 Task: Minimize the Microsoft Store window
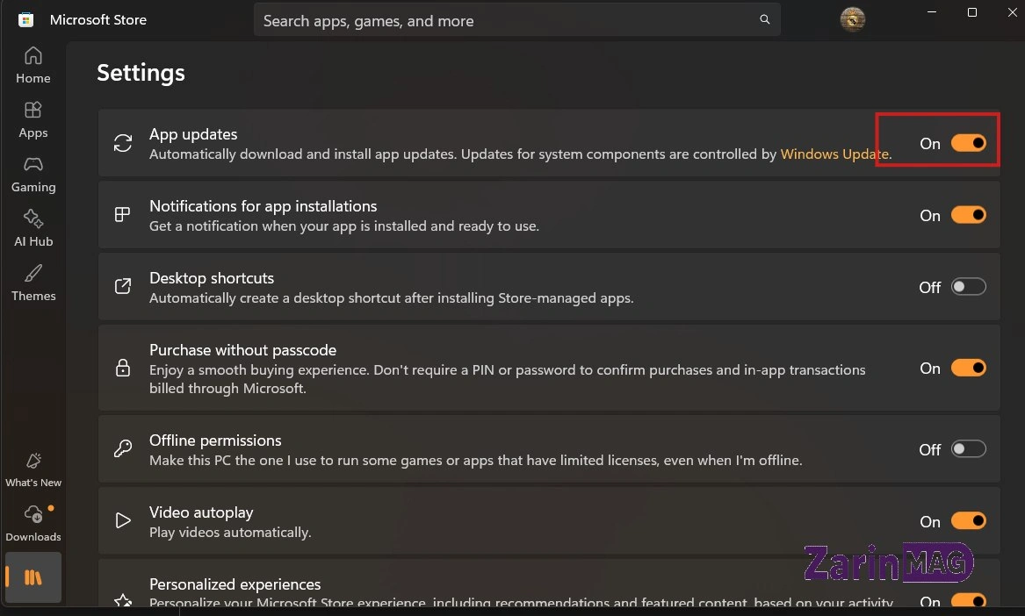(932, 12)
